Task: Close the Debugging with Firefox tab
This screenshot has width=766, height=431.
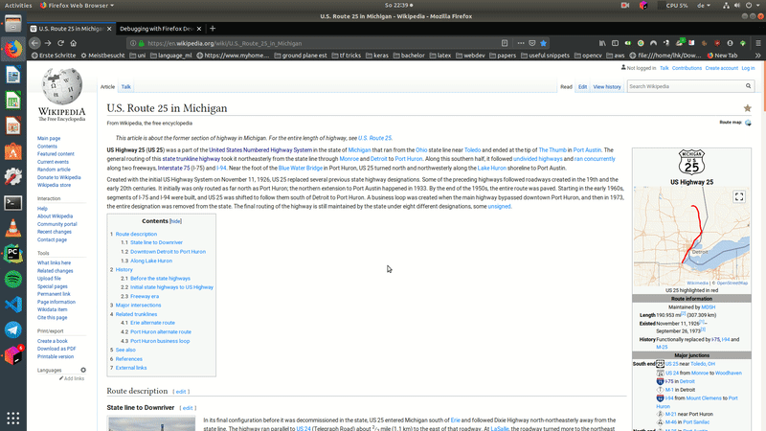Action: pyautogui.click(x=199, y=29)
